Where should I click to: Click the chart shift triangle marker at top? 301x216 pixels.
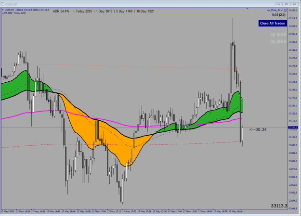tap(247, 9)
